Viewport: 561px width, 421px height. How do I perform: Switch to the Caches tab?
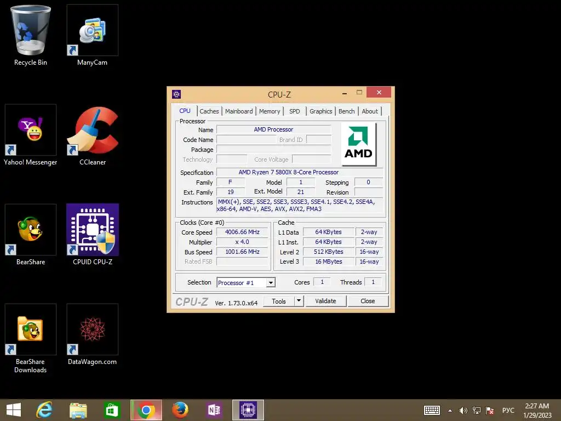(x=209, y=111)
